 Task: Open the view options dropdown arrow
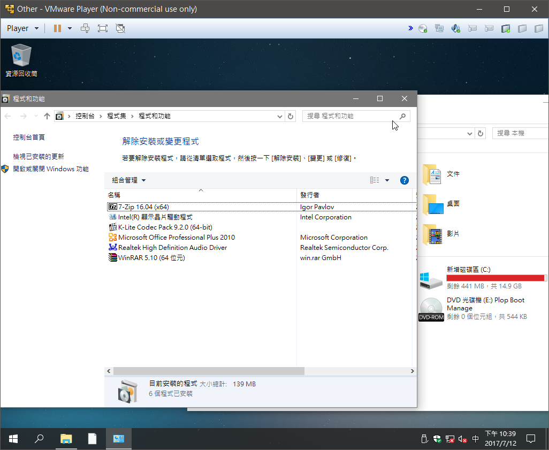387,180
